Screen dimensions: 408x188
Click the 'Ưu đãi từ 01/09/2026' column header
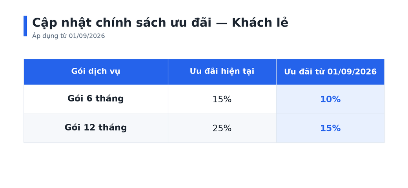pos(330,72)
